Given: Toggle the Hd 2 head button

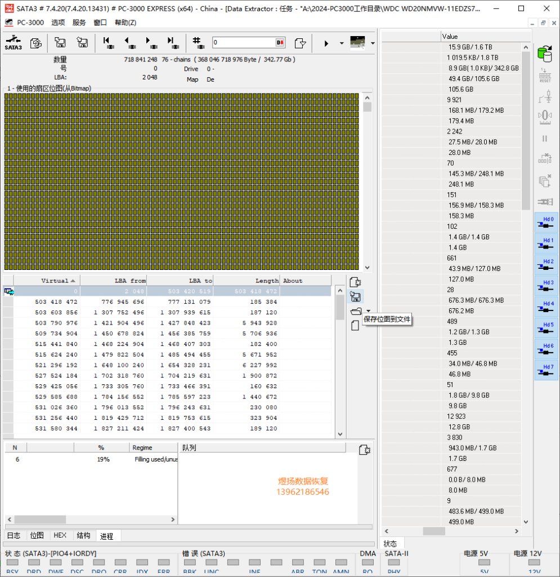Looking at the screenshot, I should (x=546, y=264).
